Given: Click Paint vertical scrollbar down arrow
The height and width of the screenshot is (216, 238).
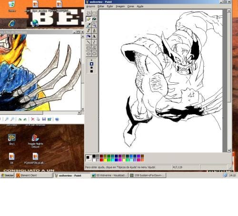Looking at the screenshot, I should [x=229, y=150].
